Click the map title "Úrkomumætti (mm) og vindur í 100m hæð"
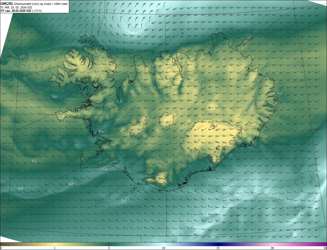The image size is (327, 250). click(41, 4)
